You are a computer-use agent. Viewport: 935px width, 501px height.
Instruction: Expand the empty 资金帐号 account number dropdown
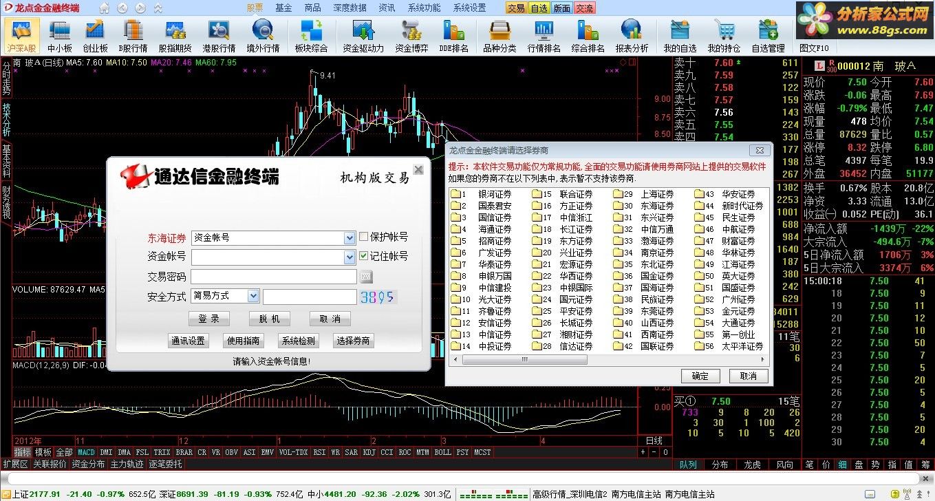350,257
